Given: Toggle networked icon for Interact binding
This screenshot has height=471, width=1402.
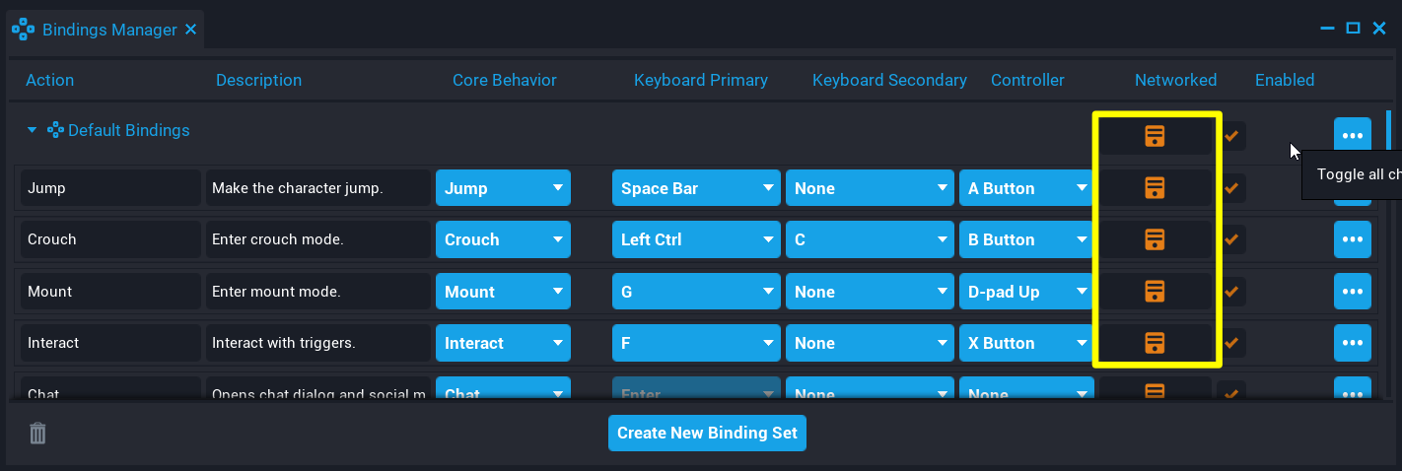Looking at the screenshot, I should (x=1155, y=343).
